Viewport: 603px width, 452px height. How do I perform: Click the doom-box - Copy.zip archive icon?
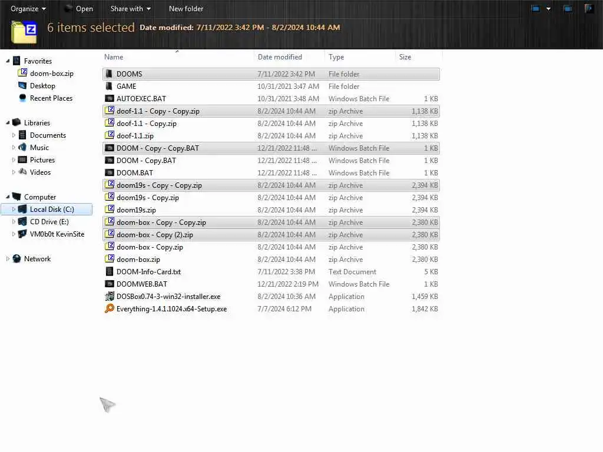(x=110, y=246)
